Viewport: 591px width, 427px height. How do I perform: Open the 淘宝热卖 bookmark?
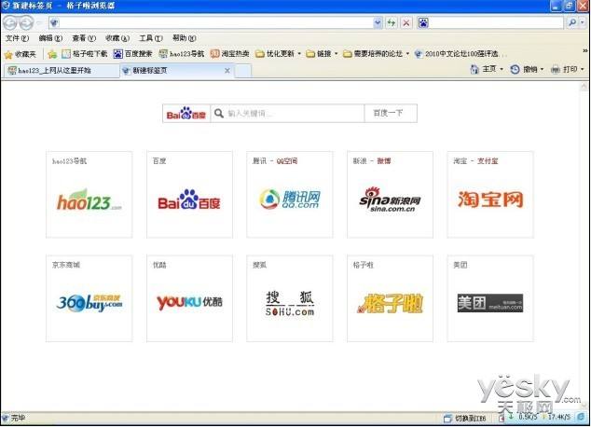(x=230, y=54)
